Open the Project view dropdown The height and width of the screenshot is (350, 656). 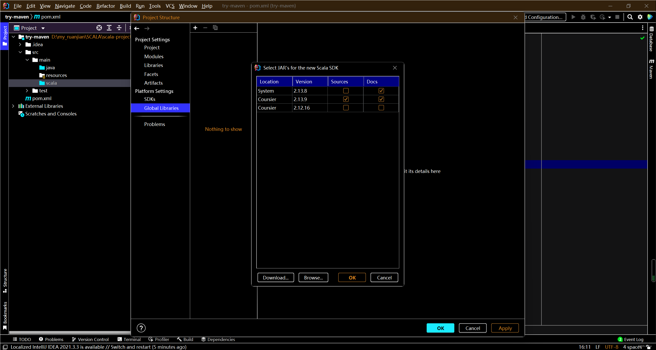[43, 28]
